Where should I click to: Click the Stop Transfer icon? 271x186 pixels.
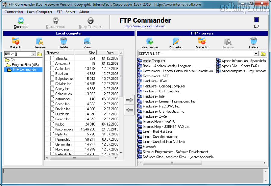click(90, 21)
